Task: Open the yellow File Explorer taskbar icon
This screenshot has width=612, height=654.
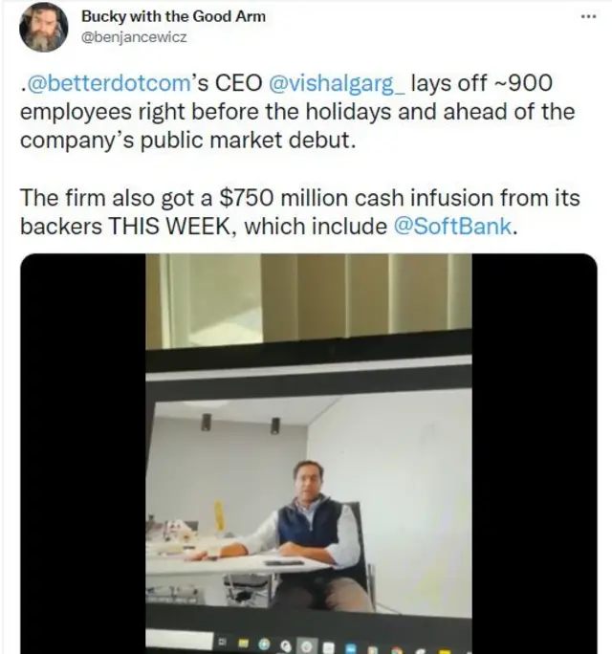Action: click(243, 643)
